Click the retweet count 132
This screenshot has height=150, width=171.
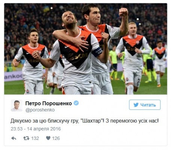pos(35,138)
